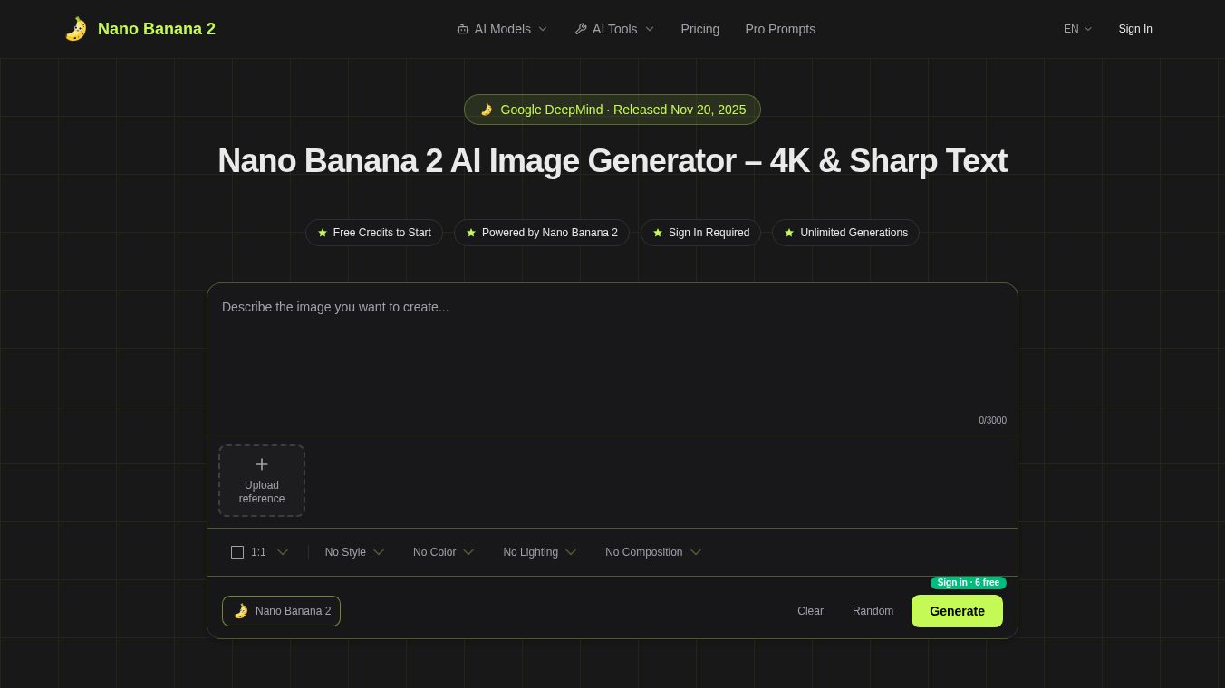Focus the image description text area
Screen dimensions: 1225x688
pyautogui.click(x=612, y=358)
